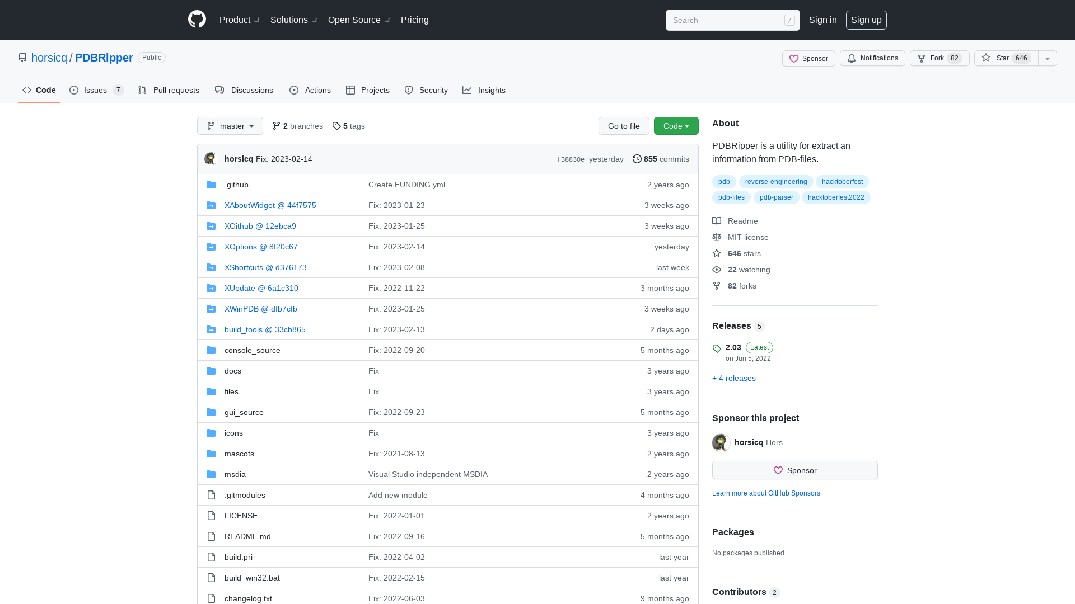Open the master branch selector

pyautogui.click(x=230, y=126)
